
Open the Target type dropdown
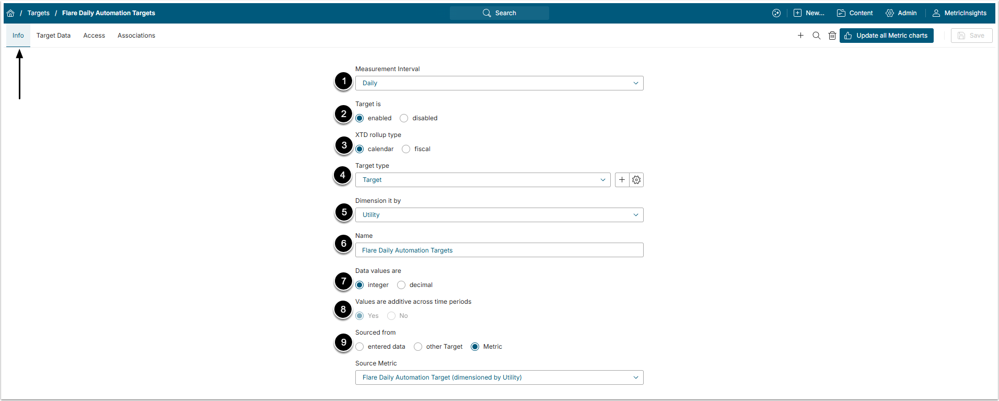pos(483,180)
